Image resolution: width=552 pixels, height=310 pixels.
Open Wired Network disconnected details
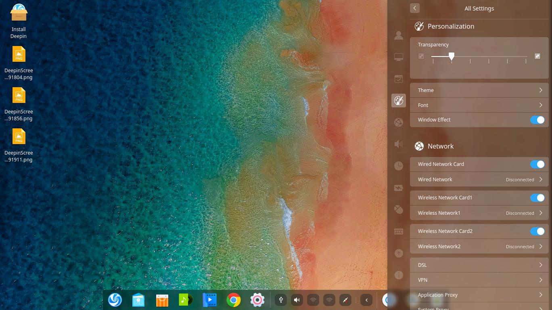pyautogui.click(x=479, y=179)
